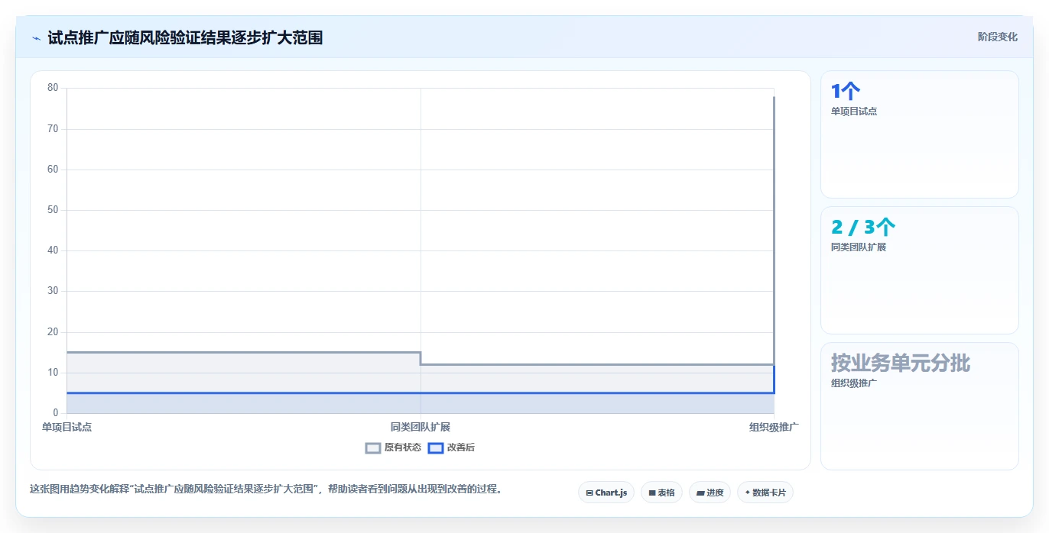Toggle the 原有状态 legend entry

[x=393, y=447]
